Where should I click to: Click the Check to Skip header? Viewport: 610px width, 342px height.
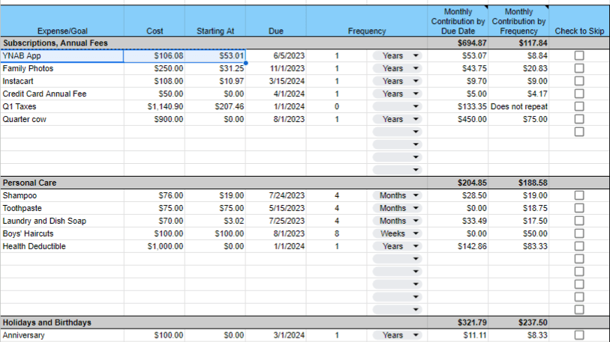pyautogui.click(x=579, y=21)
